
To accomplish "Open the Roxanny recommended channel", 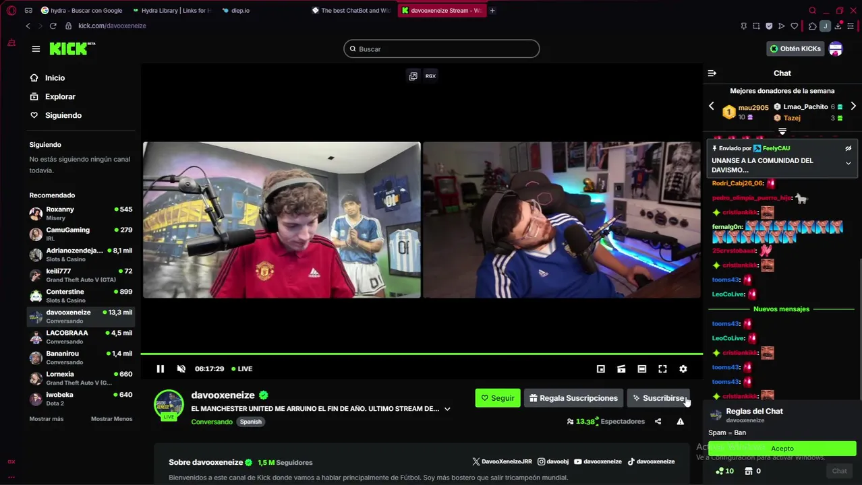I will 81,214.
